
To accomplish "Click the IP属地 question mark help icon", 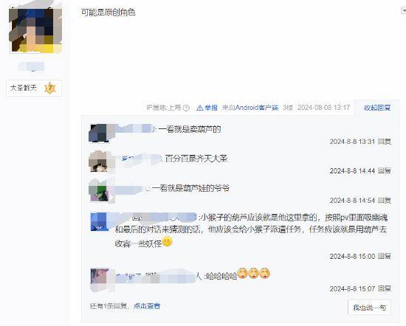I will [186, 108].
